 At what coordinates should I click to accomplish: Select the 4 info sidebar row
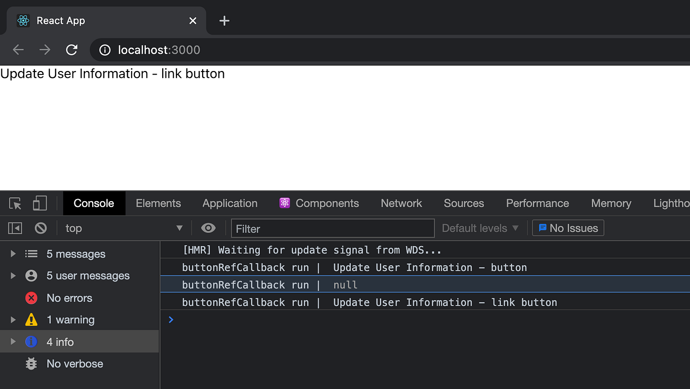click(x=79, y=342)
